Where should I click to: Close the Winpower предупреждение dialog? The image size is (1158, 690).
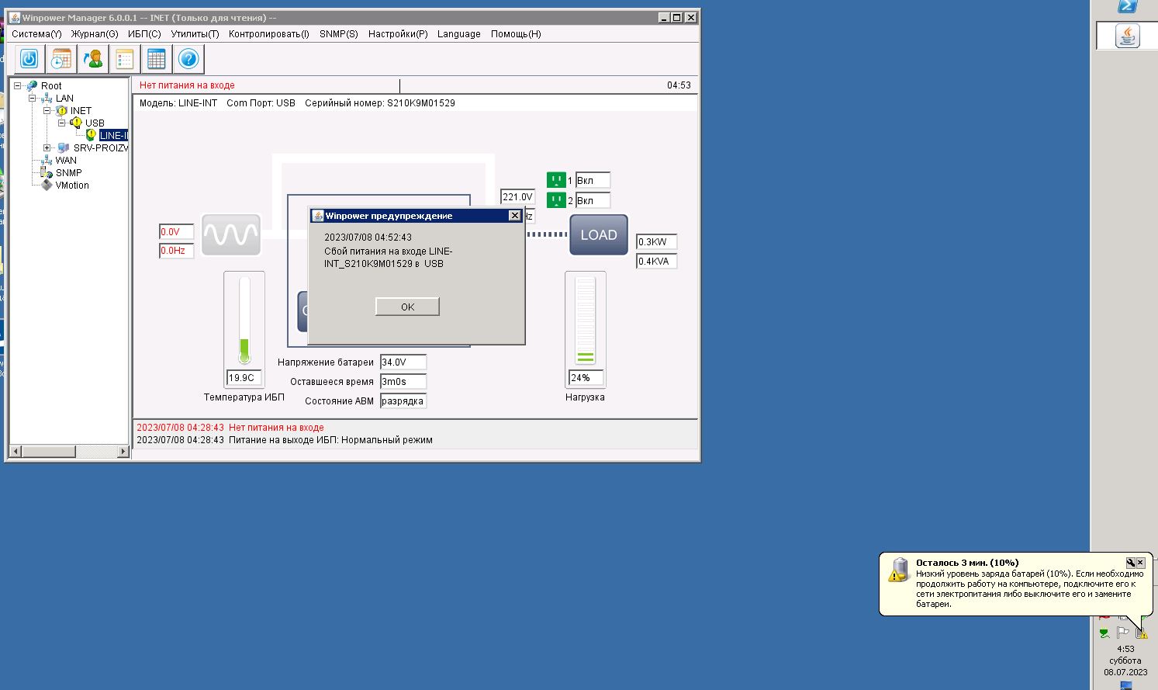[x=514, y=216]
